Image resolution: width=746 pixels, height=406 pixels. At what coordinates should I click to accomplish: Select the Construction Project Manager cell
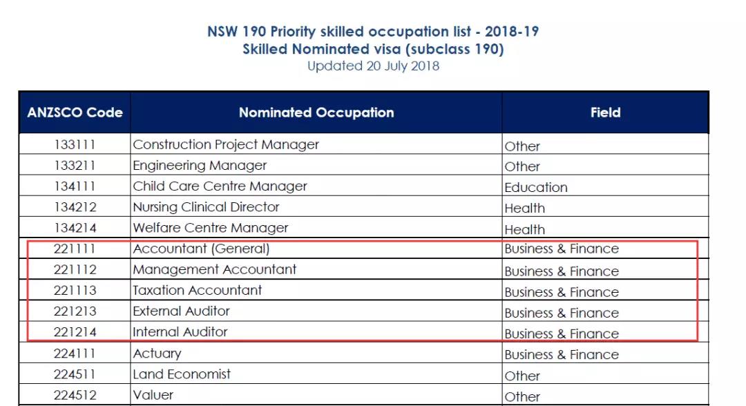pos(226,145)
